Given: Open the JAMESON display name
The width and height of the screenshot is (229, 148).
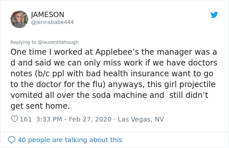Looking at the screenshot, I should (47, 15).
